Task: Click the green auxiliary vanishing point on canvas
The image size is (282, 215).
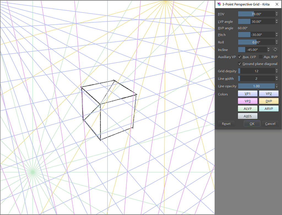Action: click(32, 172)
